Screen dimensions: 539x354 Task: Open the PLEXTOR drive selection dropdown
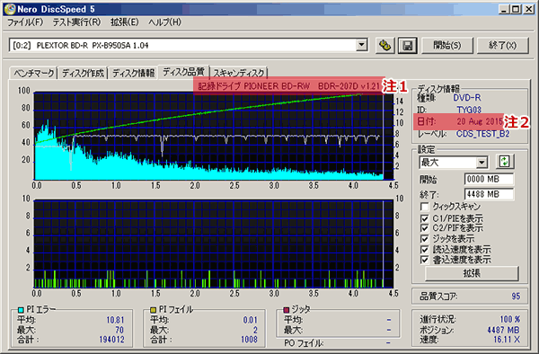pos(361,45)
